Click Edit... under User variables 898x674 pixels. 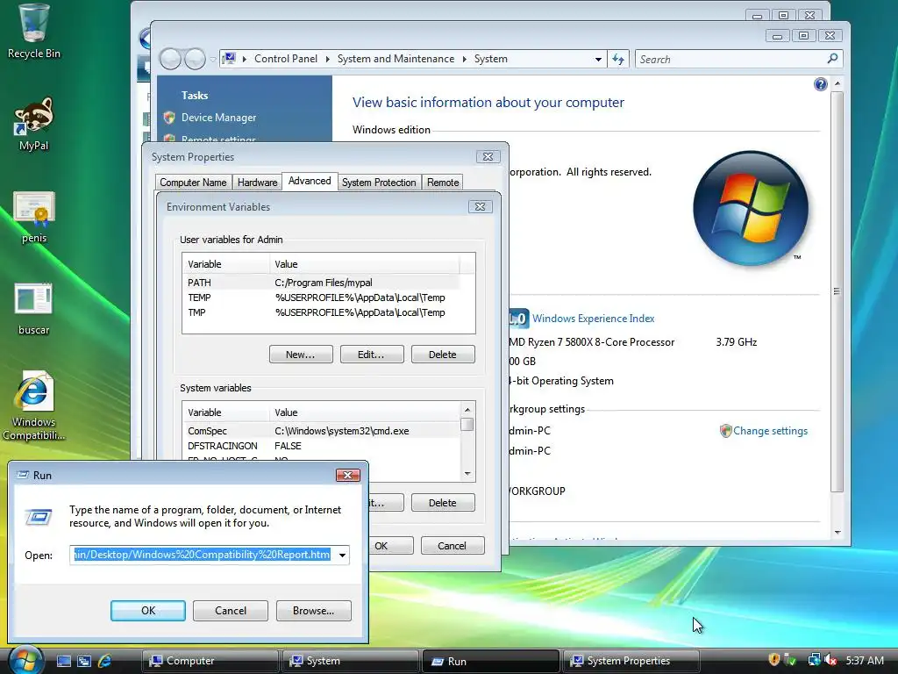pyautogui.click(x=372, y=355)
